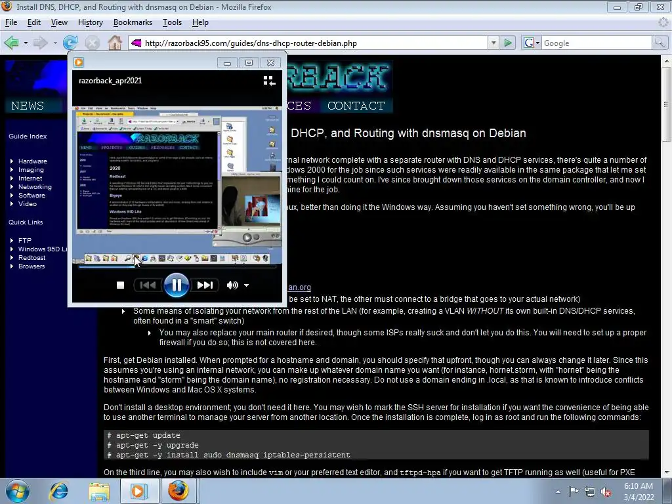
Task: Open the Internet guides link
Action: pos(30,178)
